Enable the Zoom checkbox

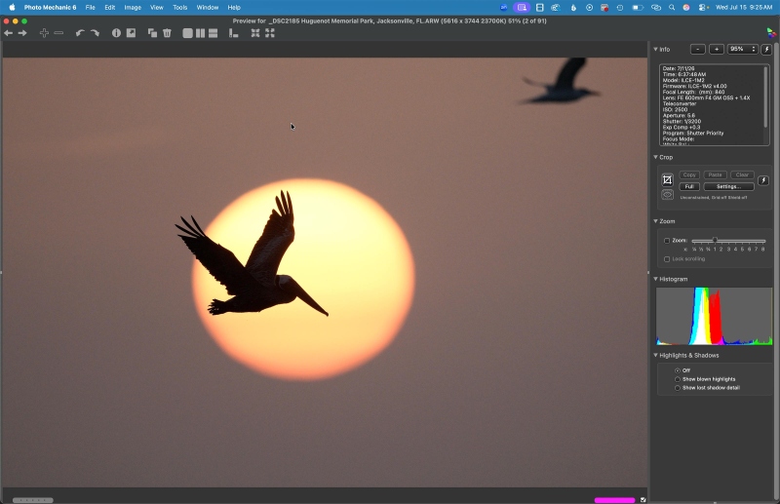(x=667, y=241)
